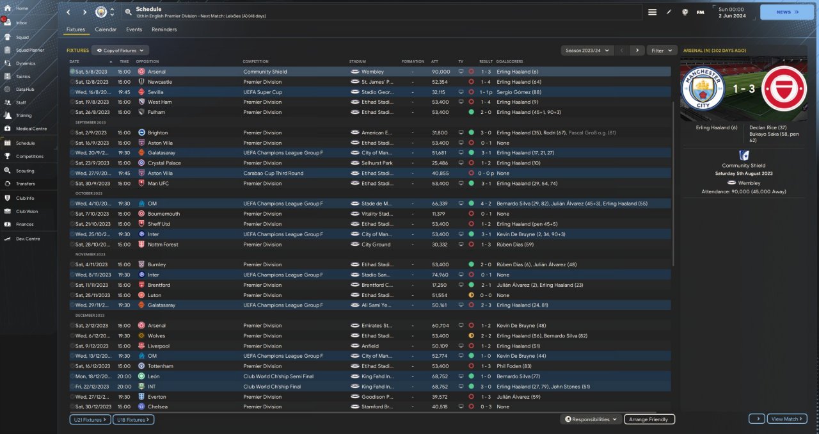This screenshot has width=819, height=434.
Task: Switch to the Fixtures tab
Action: (x=76, y=29)
